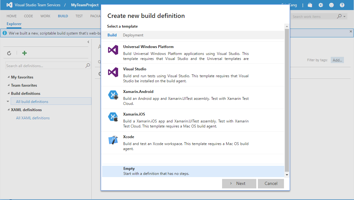Collapse Build definitions tree node

click(8, 93)
